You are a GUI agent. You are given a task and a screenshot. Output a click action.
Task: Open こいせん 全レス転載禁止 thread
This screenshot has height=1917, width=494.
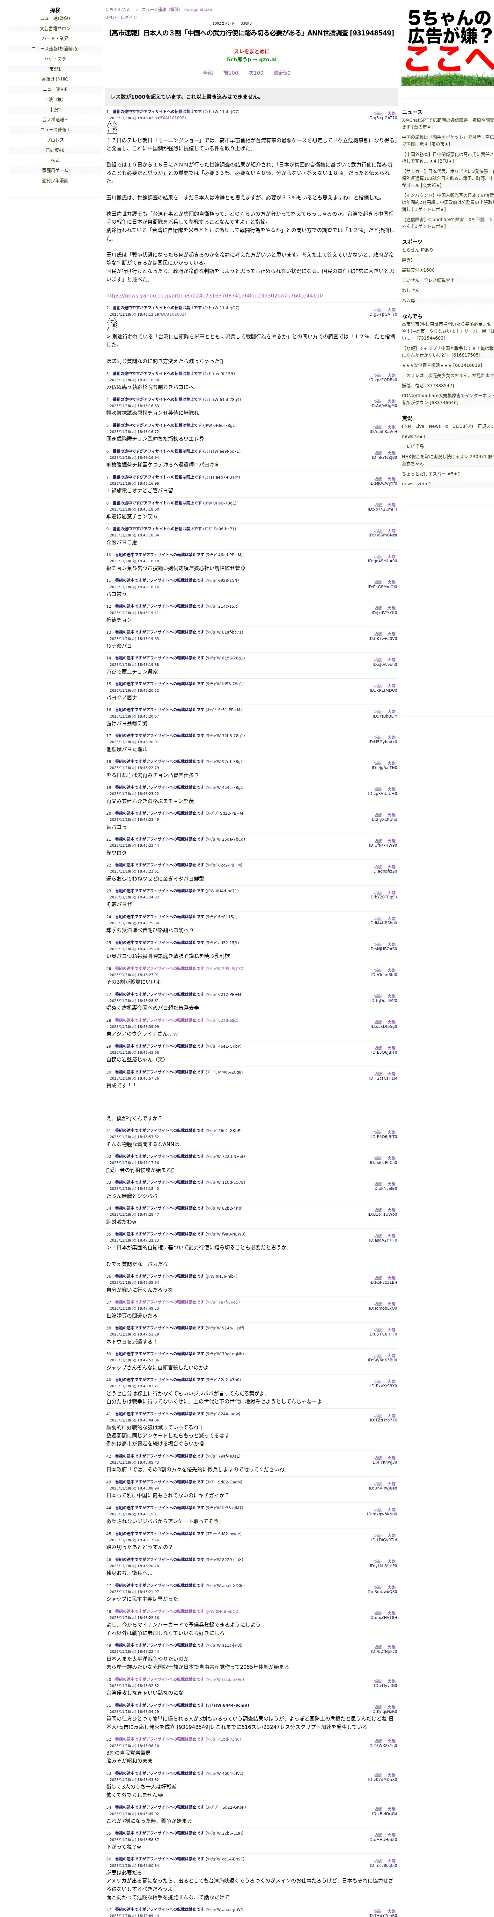point(428,281)
